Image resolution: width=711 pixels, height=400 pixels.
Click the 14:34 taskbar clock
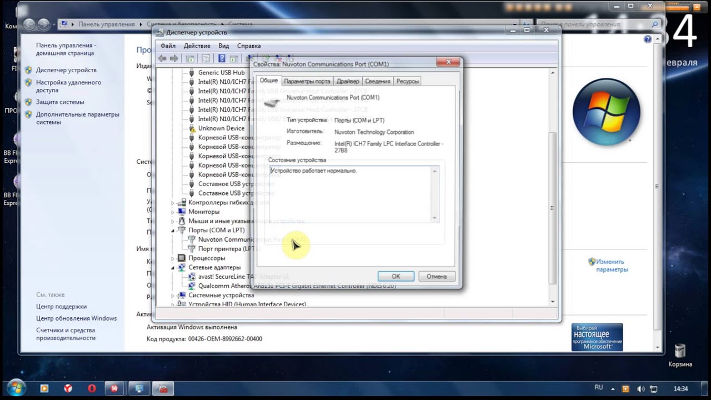coord(680,389)
